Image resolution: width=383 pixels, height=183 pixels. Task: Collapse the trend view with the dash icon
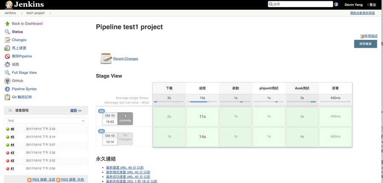coord(80,111)
